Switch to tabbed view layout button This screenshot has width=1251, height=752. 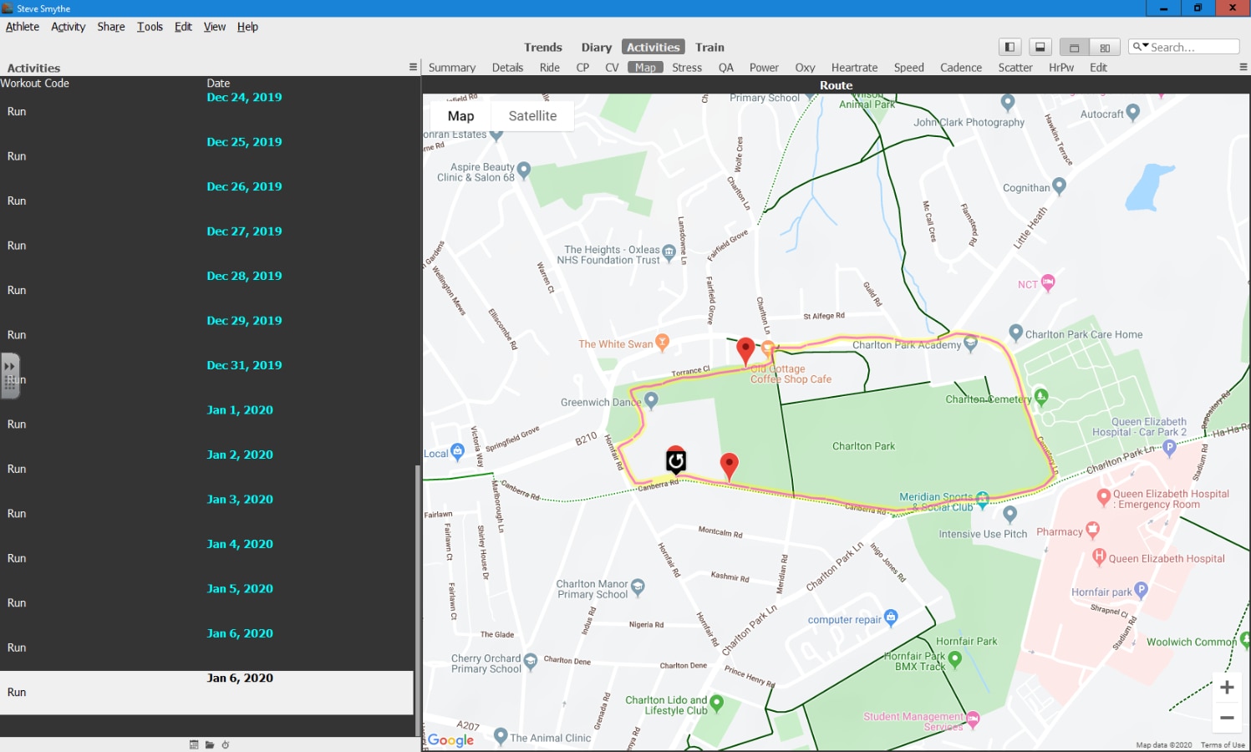point(1075,48)
